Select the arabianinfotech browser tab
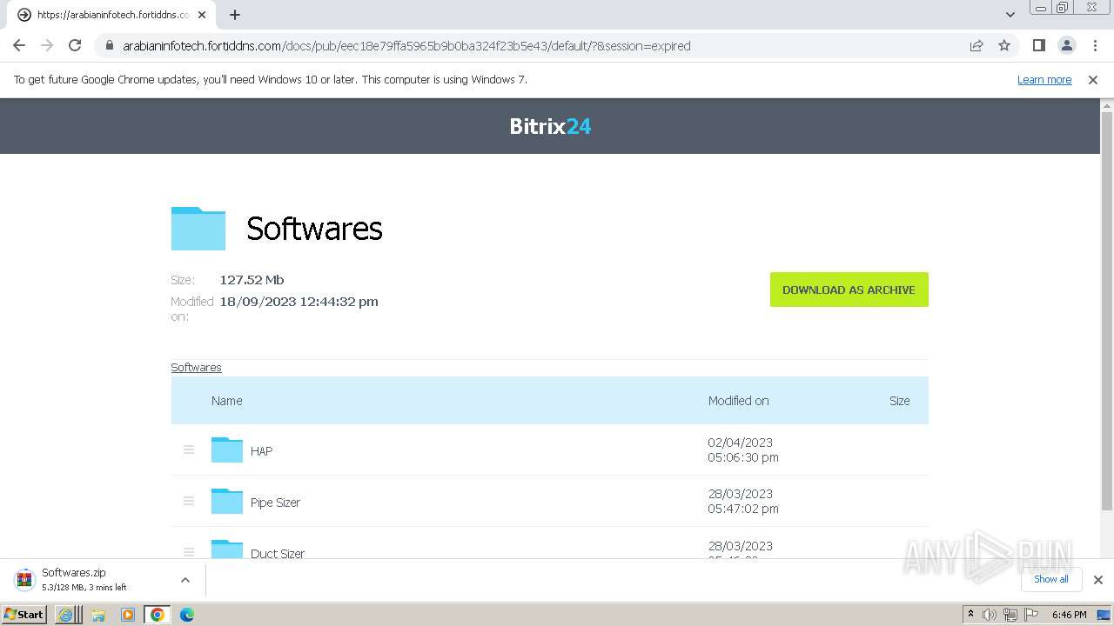This screenshot has width=1114, height=626. 111,15
